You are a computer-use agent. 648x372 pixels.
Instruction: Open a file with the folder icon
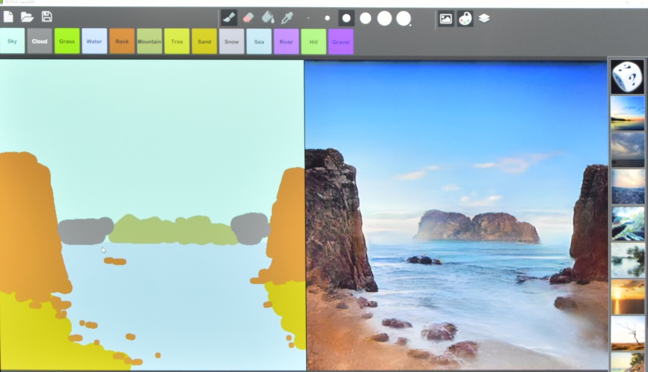click(27, 17)
